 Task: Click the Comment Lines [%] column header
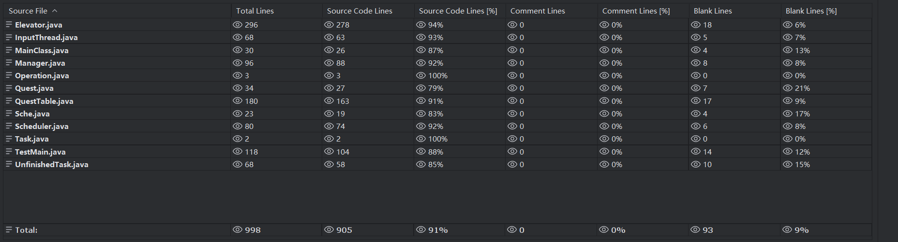point(636,11)
